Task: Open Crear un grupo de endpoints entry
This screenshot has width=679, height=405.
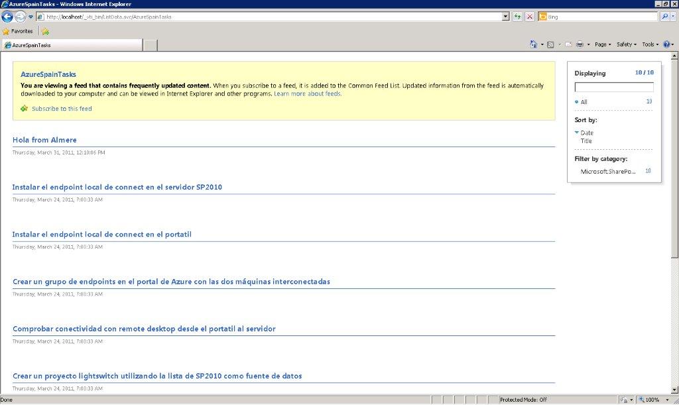Action: (171, 281)
